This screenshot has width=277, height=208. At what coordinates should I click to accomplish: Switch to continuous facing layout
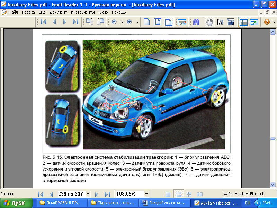pos(189,194)
